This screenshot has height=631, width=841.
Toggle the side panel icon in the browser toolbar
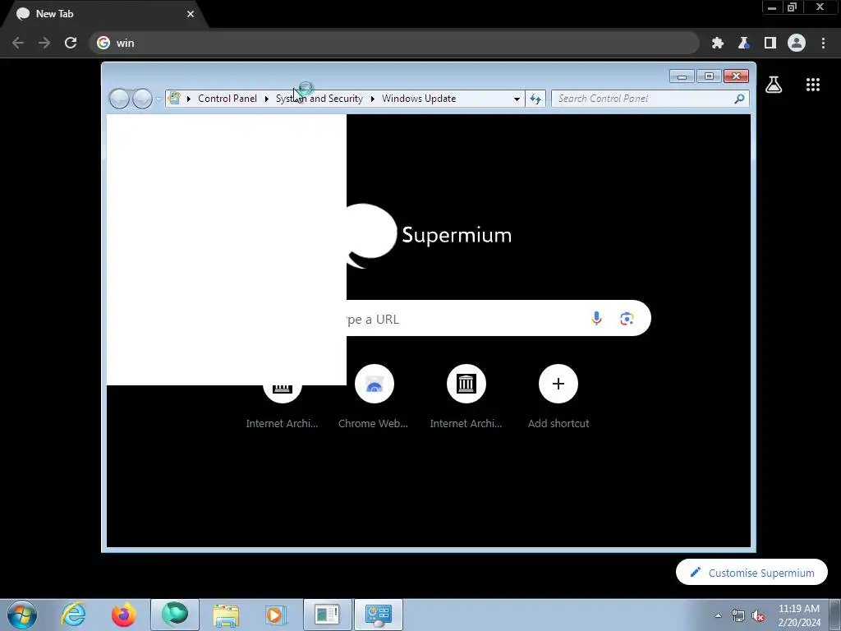click(x=770, y=43)
